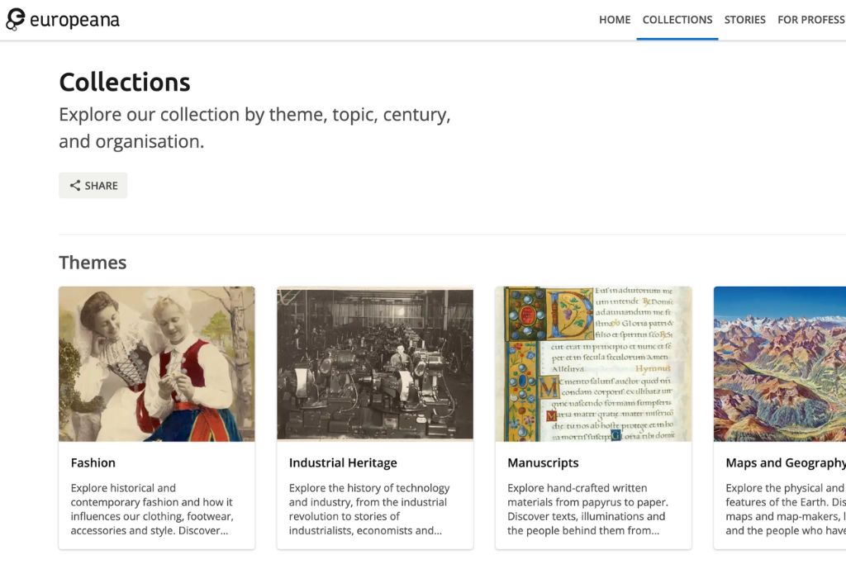
Task: Click the Manuscripts card title
Action: [543, 463]
